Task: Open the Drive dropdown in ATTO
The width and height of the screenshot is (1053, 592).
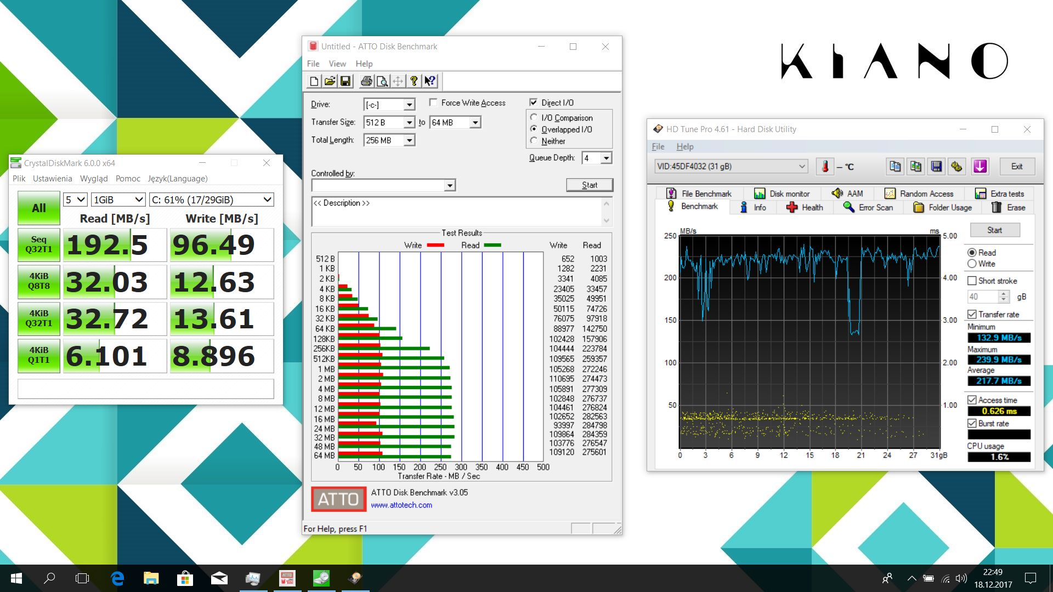Action: click(409, 104)
